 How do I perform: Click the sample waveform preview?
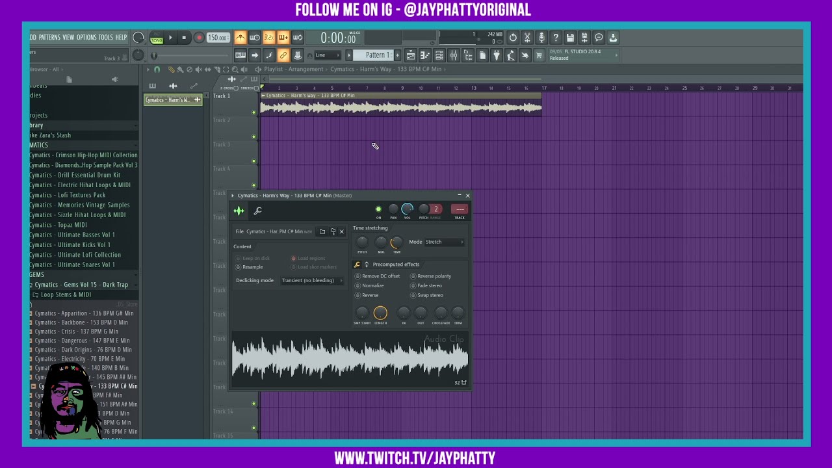350,359
